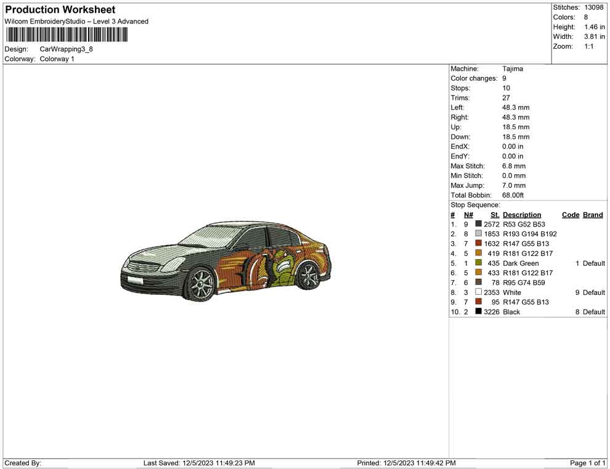Click the stitch count 3226 for Black
Viewport: 610px width, 469px height.
[x=492, y=311]
